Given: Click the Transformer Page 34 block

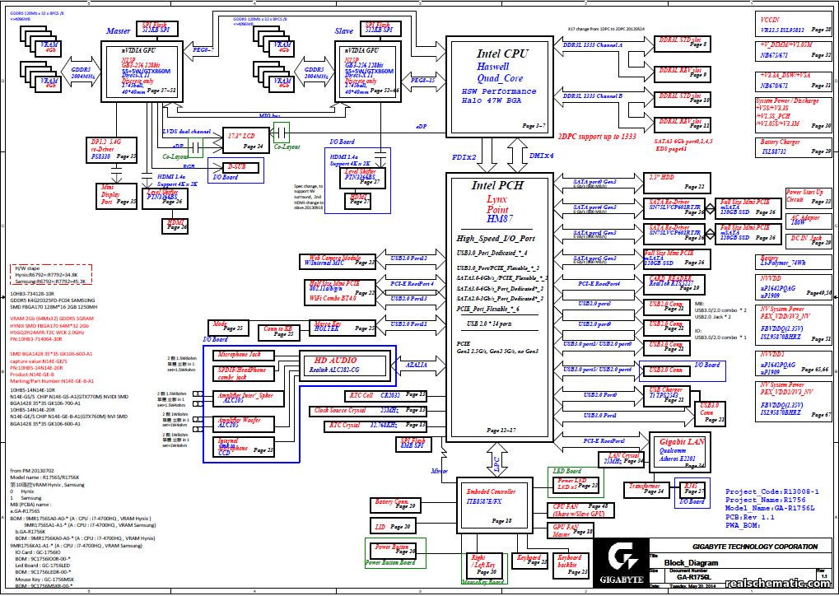Looking at the screenshot, I should coord(647,490).
